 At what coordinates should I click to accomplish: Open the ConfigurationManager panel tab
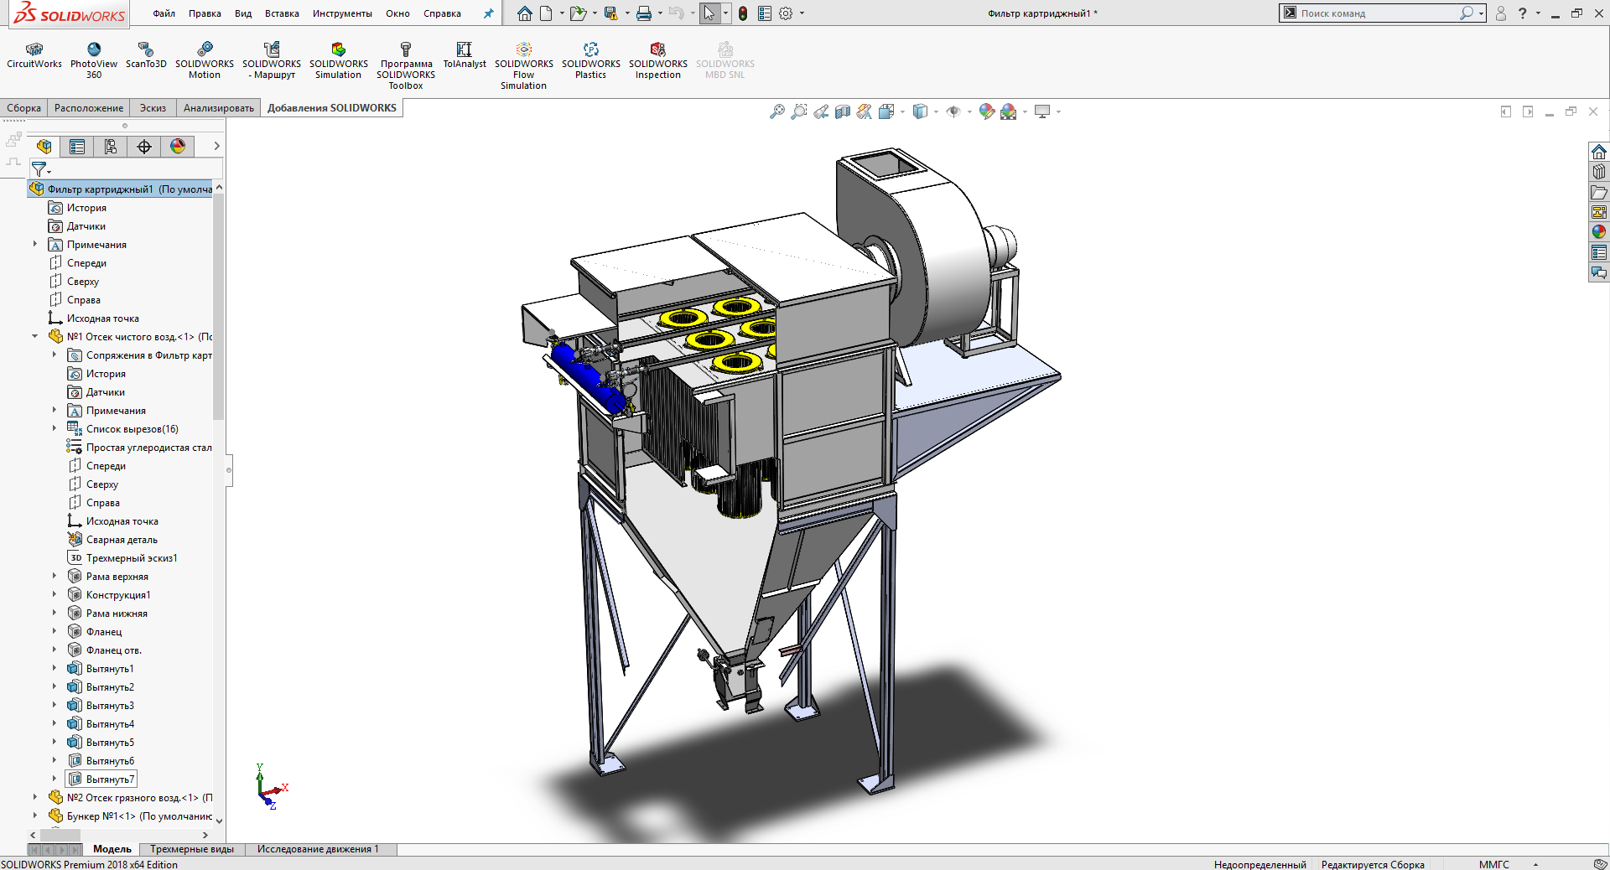111,147
